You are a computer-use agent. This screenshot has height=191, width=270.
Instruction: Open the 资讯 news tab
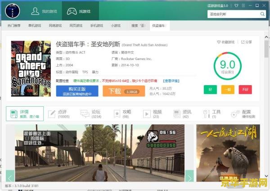182,114
